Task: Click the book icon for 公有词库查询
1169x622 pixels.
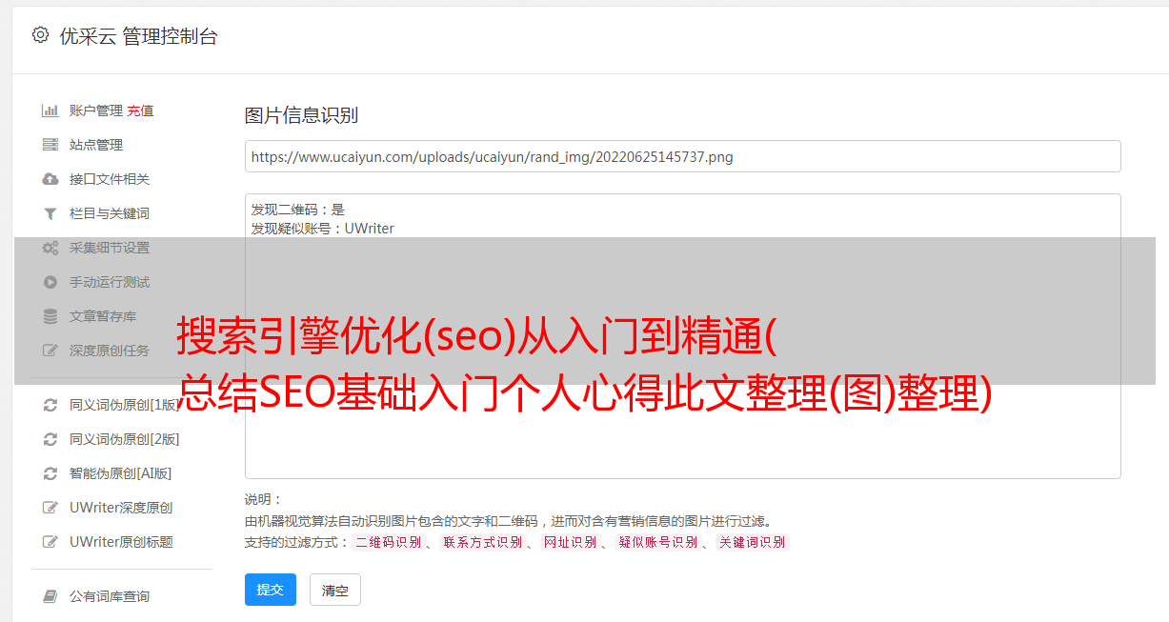Action: (x=50, y=596)
